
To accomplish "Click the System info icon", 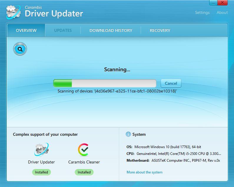I will 128,134.
